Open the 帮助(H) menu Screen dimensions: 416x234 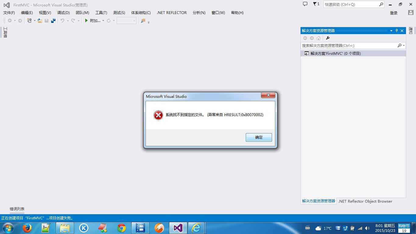coord(237,13)
